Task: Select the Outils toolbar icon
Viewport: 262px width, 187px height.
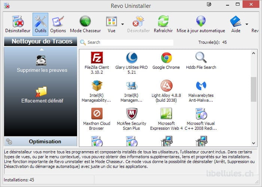Action: tap(40, 24)
